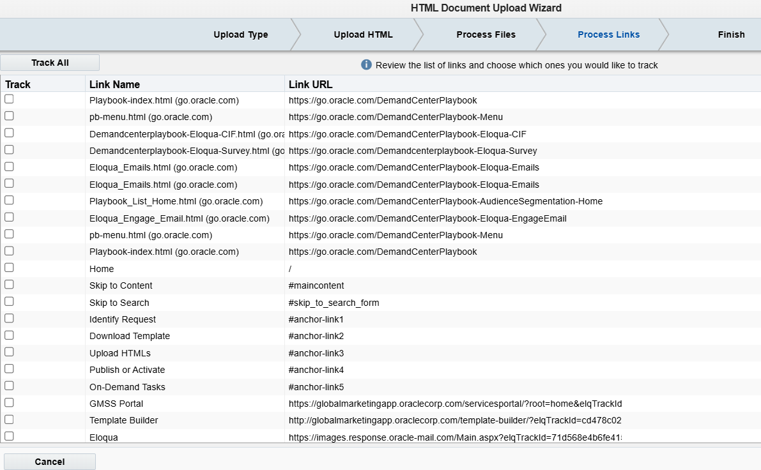This screenshot has height=470, width=761.
Task: Check the Home link track box
Action: pos(9,268)
